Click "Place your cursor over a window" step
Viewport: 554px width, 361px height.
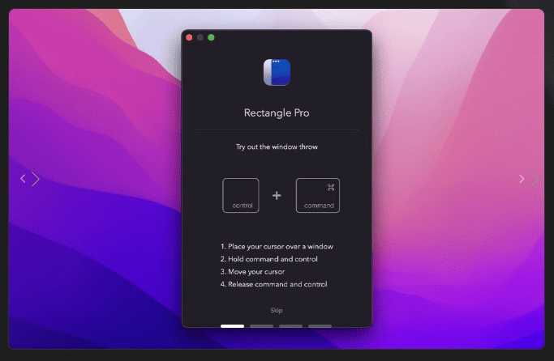click(x=277, y=246)
